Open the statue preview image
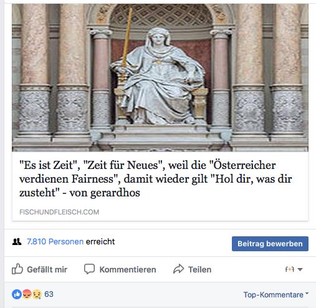Image resolution: width=316 pixels, height=308 pixels. coord(160,78)
